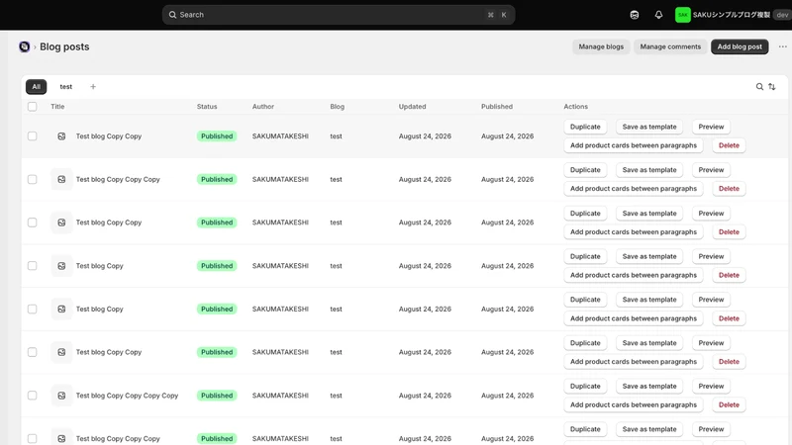Click the app logo in the breadcrumb
792x445 pixels.
(x=24, y=46)
